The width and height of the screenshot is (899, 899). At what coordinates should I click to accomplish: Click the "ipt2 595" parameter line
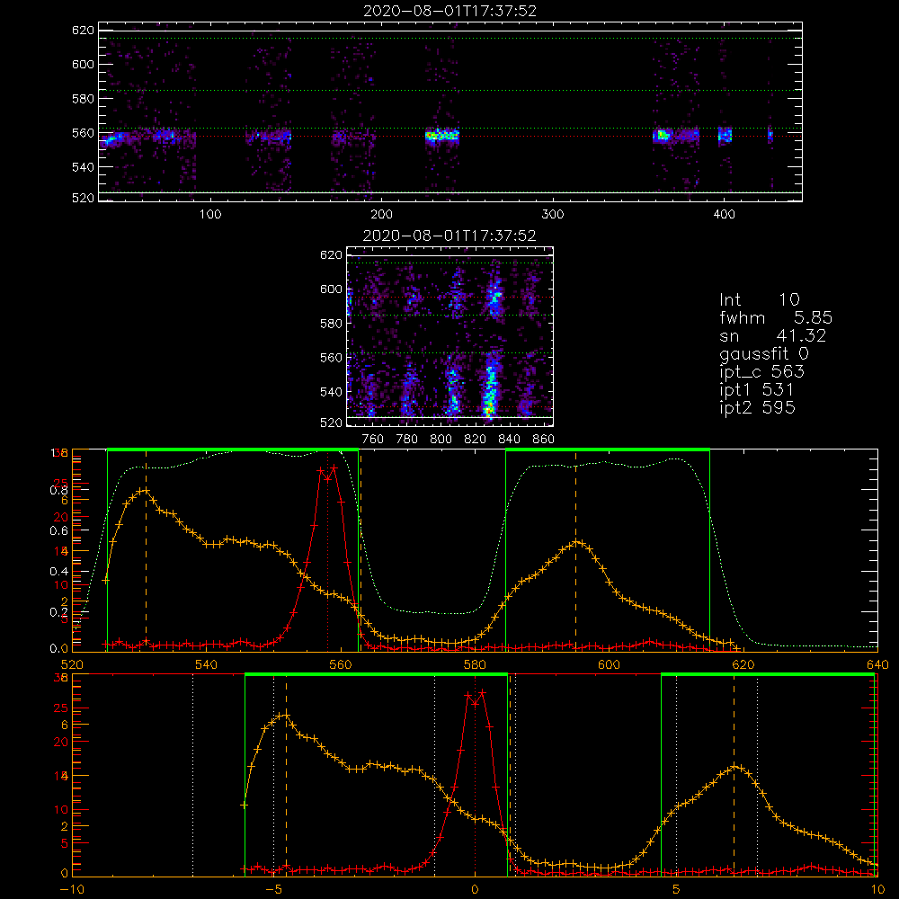757,407
